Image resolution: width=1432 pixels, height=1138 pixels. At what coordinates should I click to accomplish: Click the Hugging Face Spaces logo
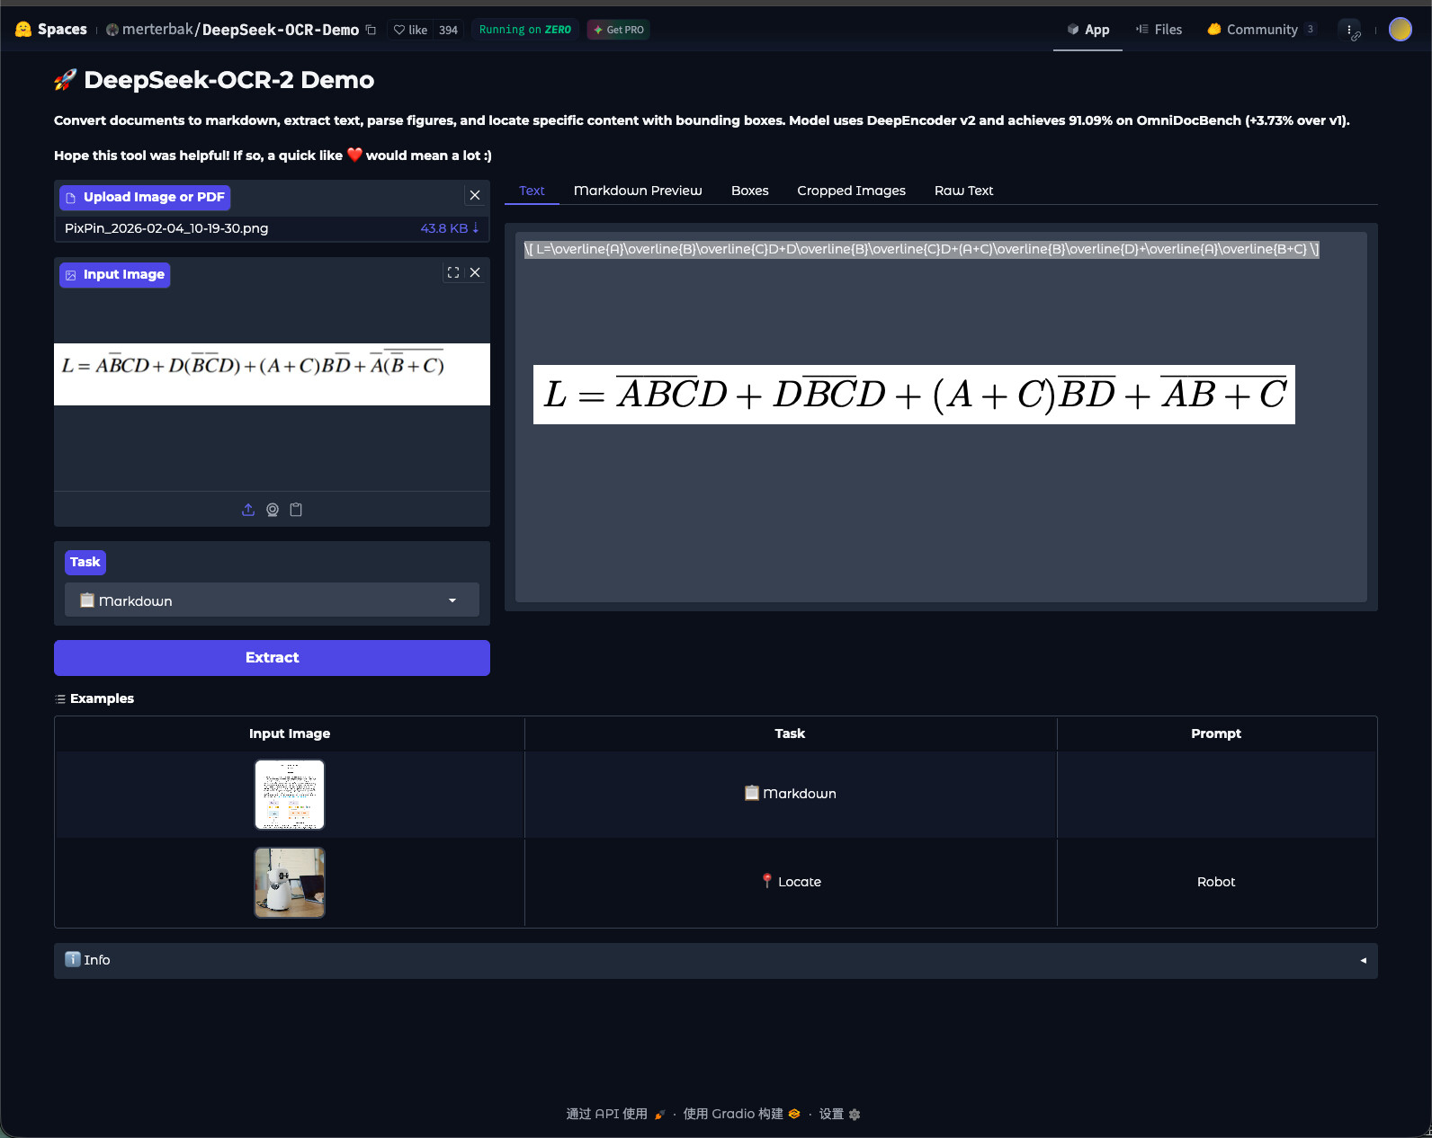tap(51, 30)
